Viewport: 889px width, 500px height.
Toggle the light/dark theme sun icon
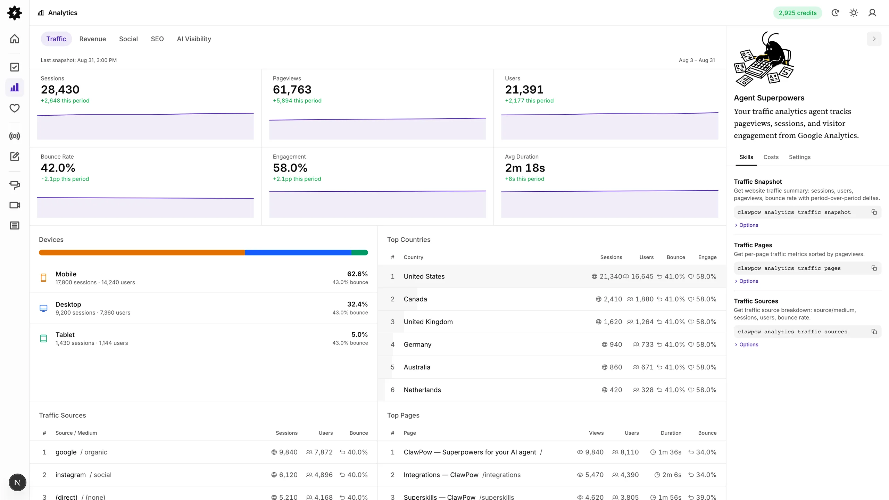pos(854,13)
